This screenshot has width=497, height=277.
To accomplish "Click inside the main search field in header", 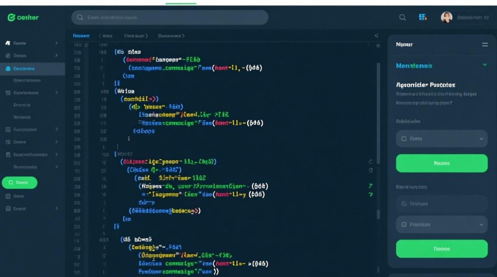I will click(x=174, y=17).
